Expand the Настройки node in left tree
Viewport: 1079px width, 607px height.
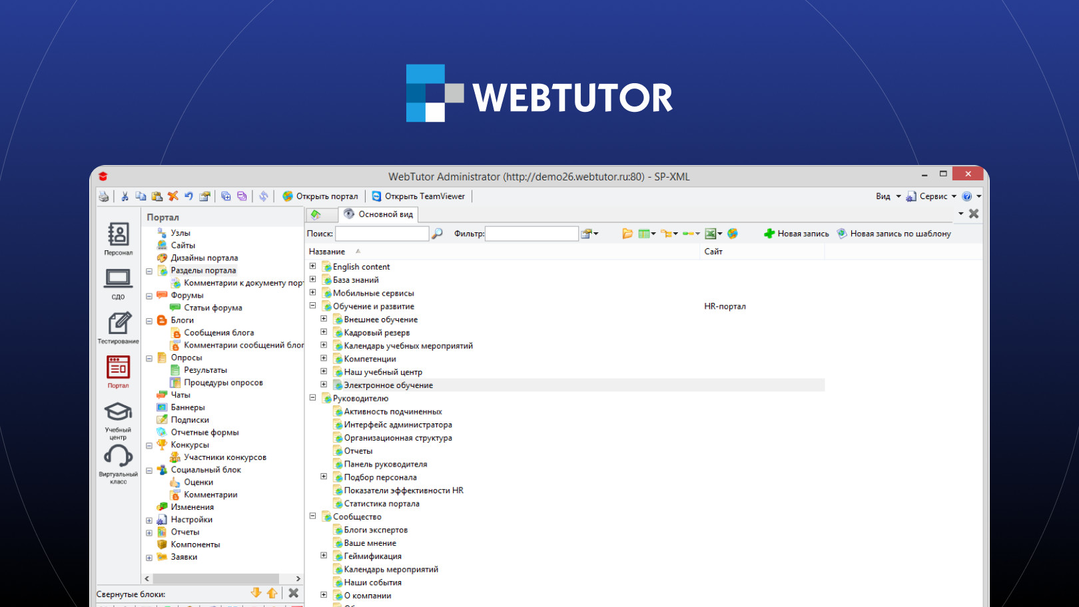pos(149,520)
